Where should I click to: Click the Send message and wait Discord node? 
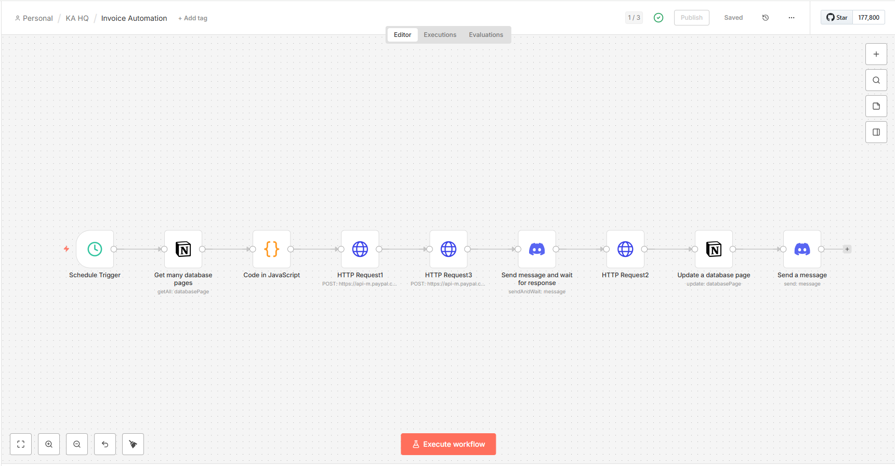coord(536,249)
